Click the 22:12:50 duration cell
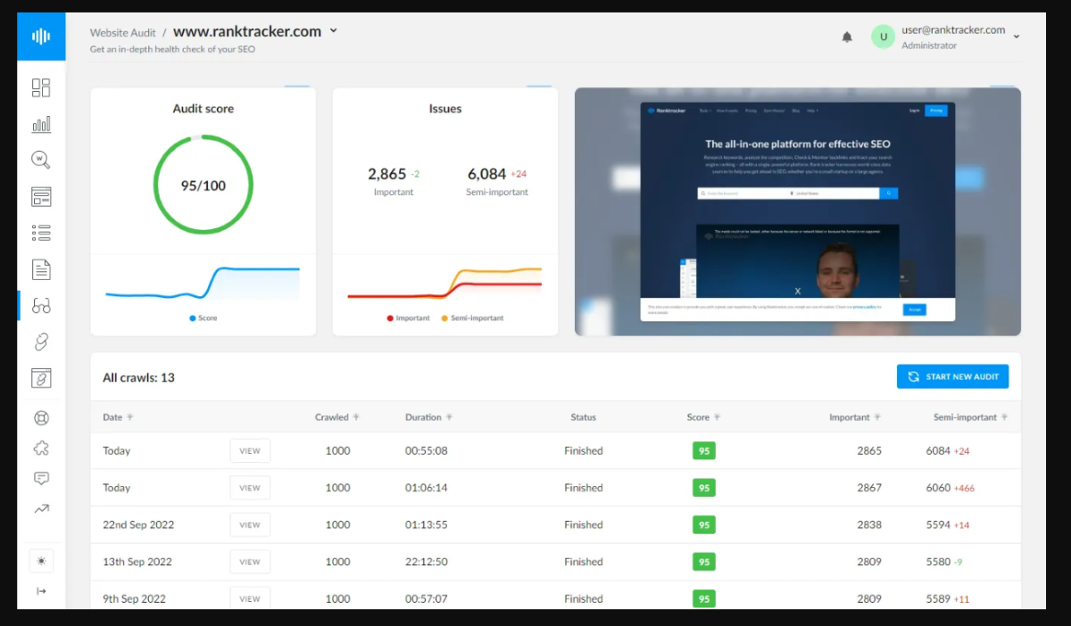 tap(427, 562)
